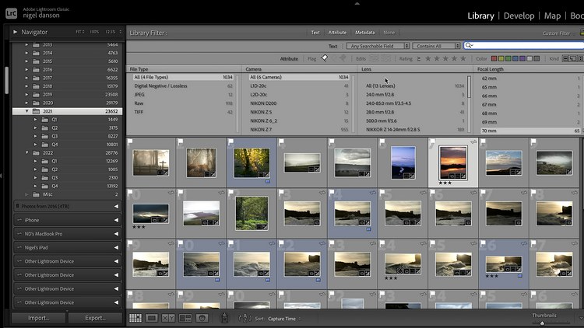
Task: Select the yellow autumn tree thumbnail
Action: pos(252,162)
